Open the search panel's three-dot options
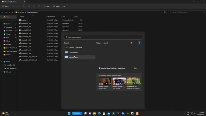Screen dimensions: 206x116 click(x=136, y=43)
